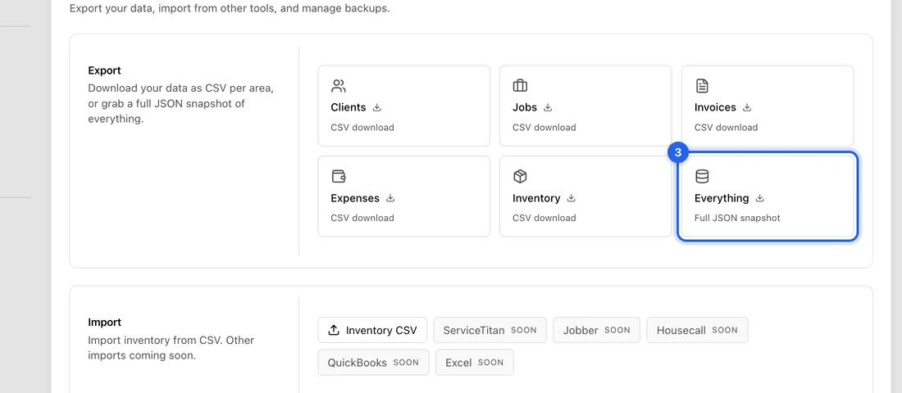
Task: Click 'Import inventory from CSV' description
Action: coord(171,348)
